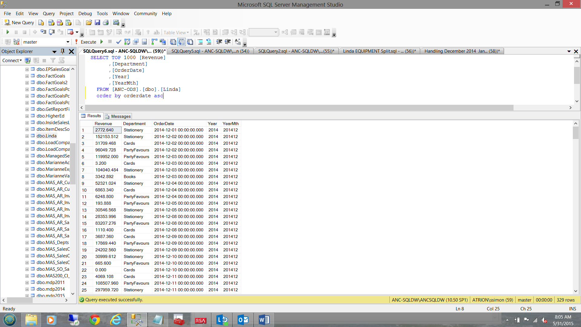Click the Connect Object Explorer icon
This screenshot has height=327, width=581.
coord(28,61)
